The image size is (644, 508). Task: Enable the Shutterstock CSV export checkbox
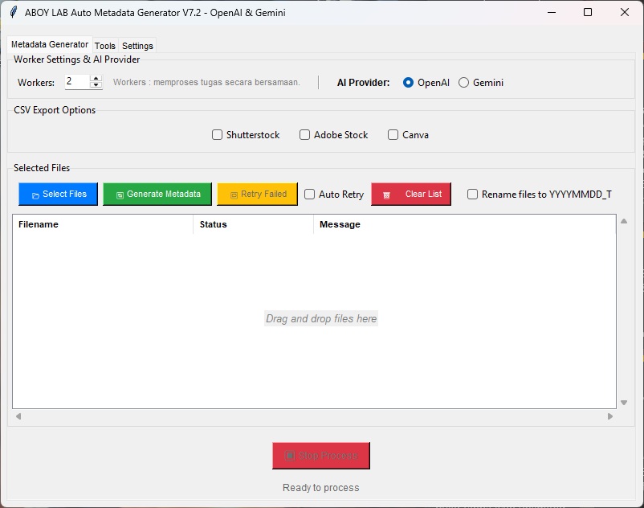[x=217, y=135]
